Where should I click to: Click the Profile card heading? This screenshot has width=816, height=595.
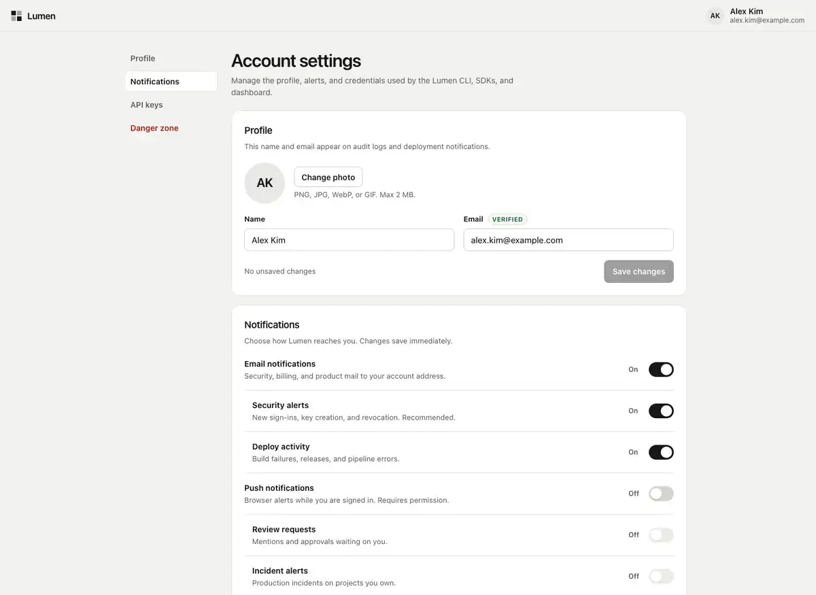[258, 131]
